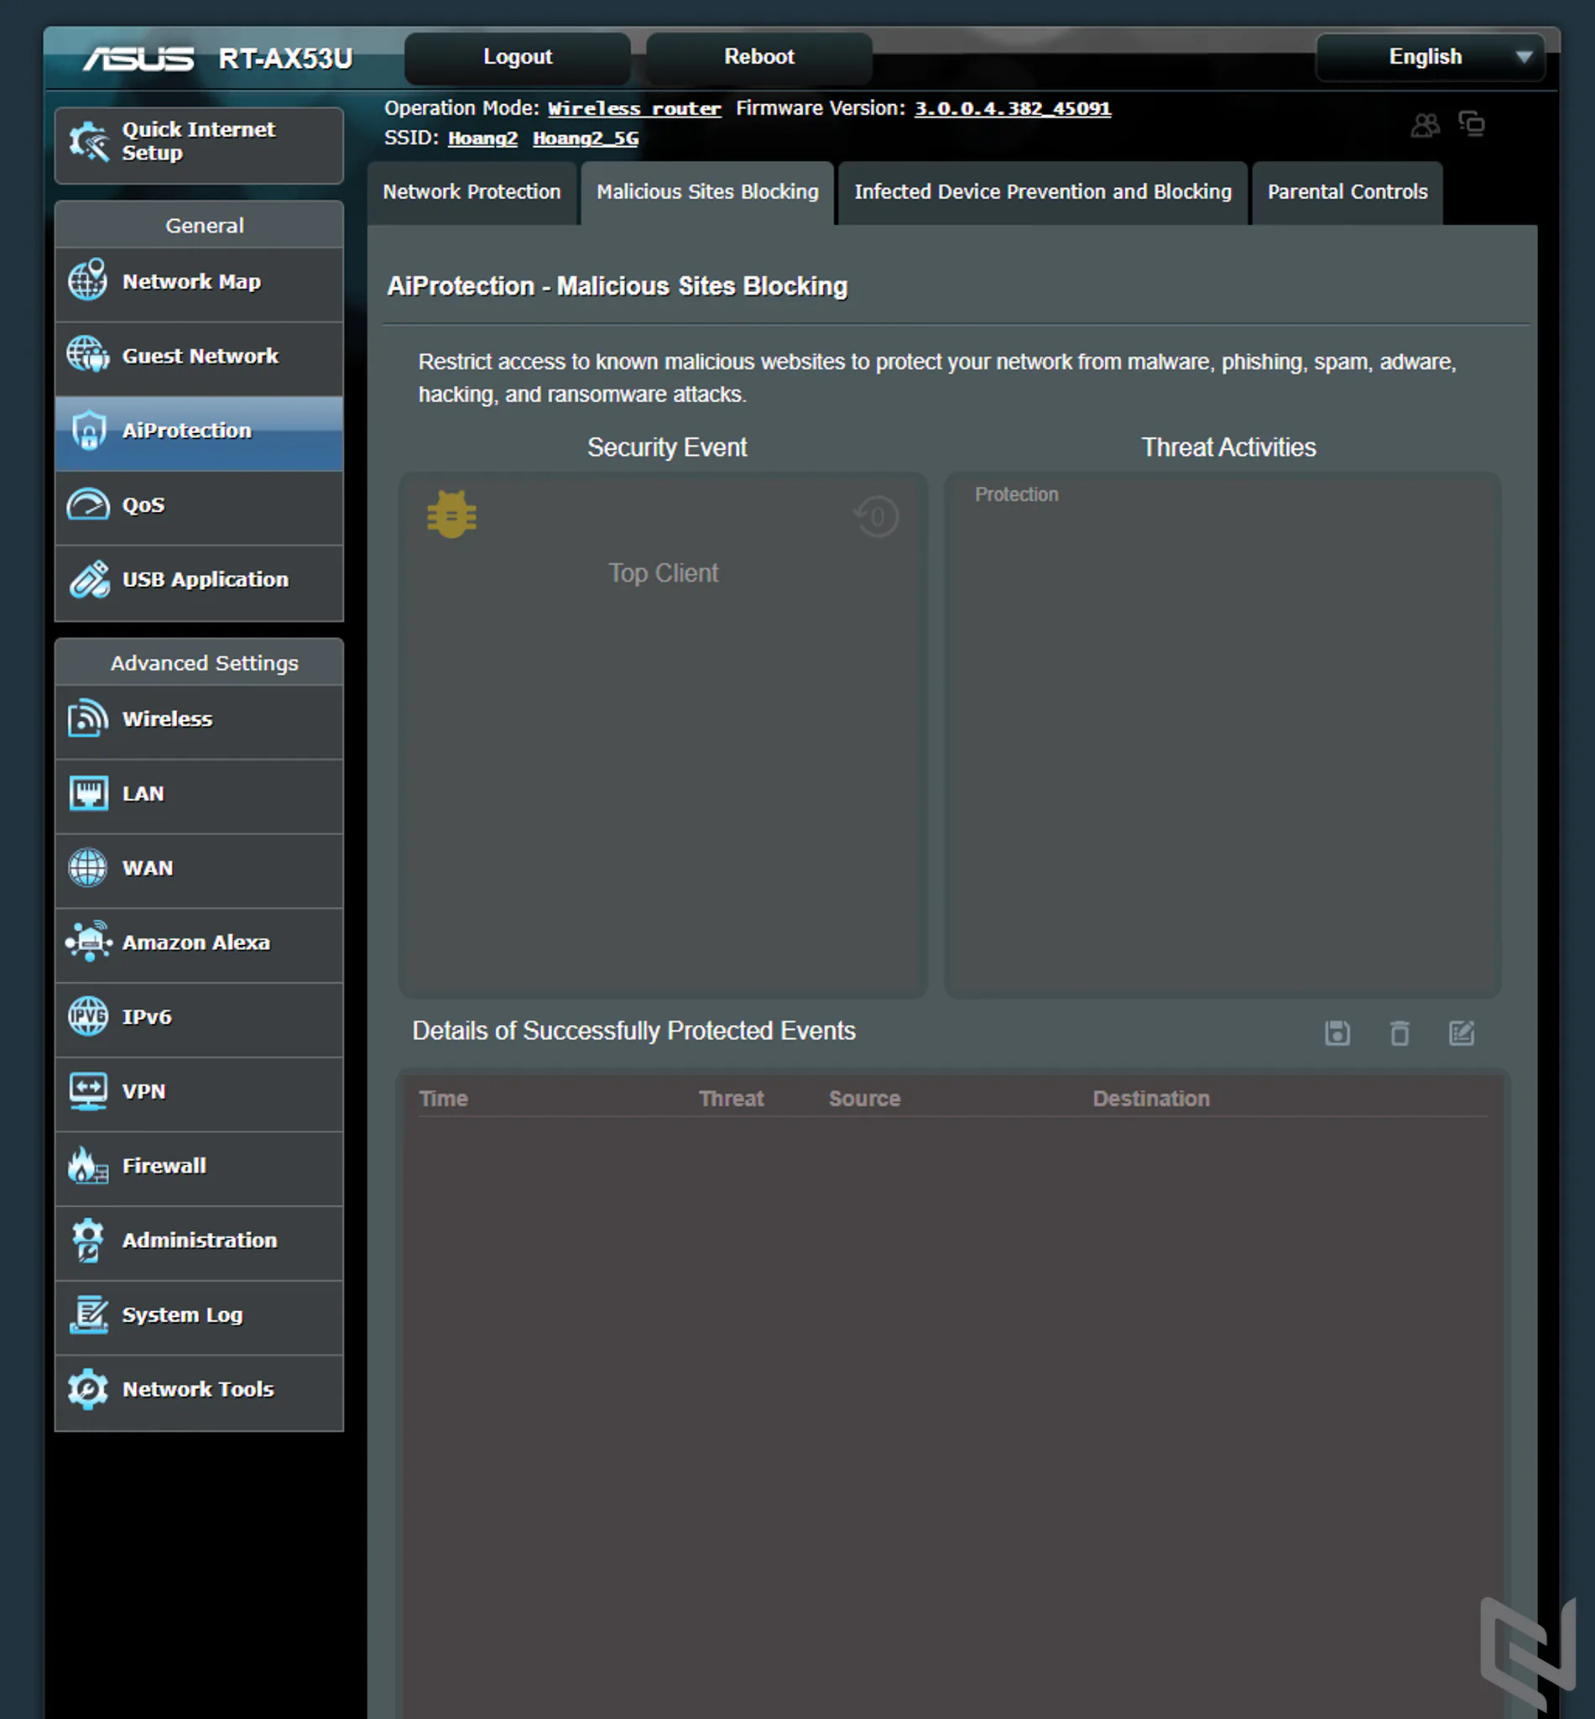This screenshot has width=1595, height=1719.
Task: Click the USB Application icon
Action: coord(89,579)
